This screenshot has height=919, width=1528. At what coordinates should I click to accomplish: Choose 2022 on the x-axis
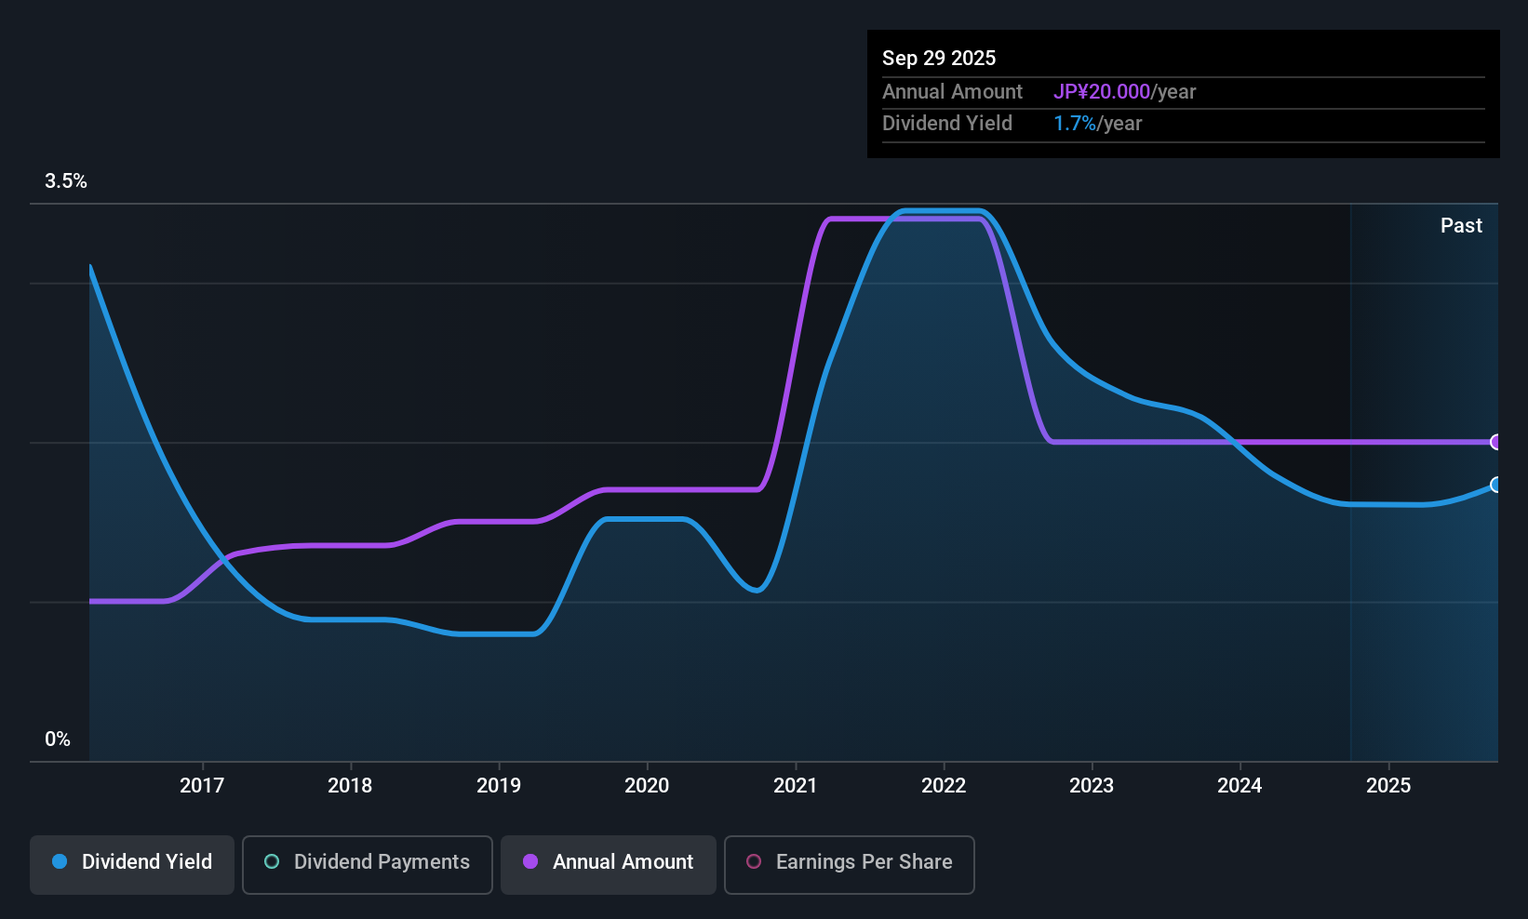coord(944,786)
